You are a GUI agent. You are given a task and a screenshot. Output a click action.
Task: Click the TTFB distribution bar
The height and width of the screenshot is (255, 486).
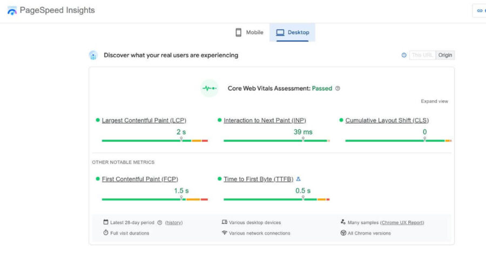[x=277, y=199]
